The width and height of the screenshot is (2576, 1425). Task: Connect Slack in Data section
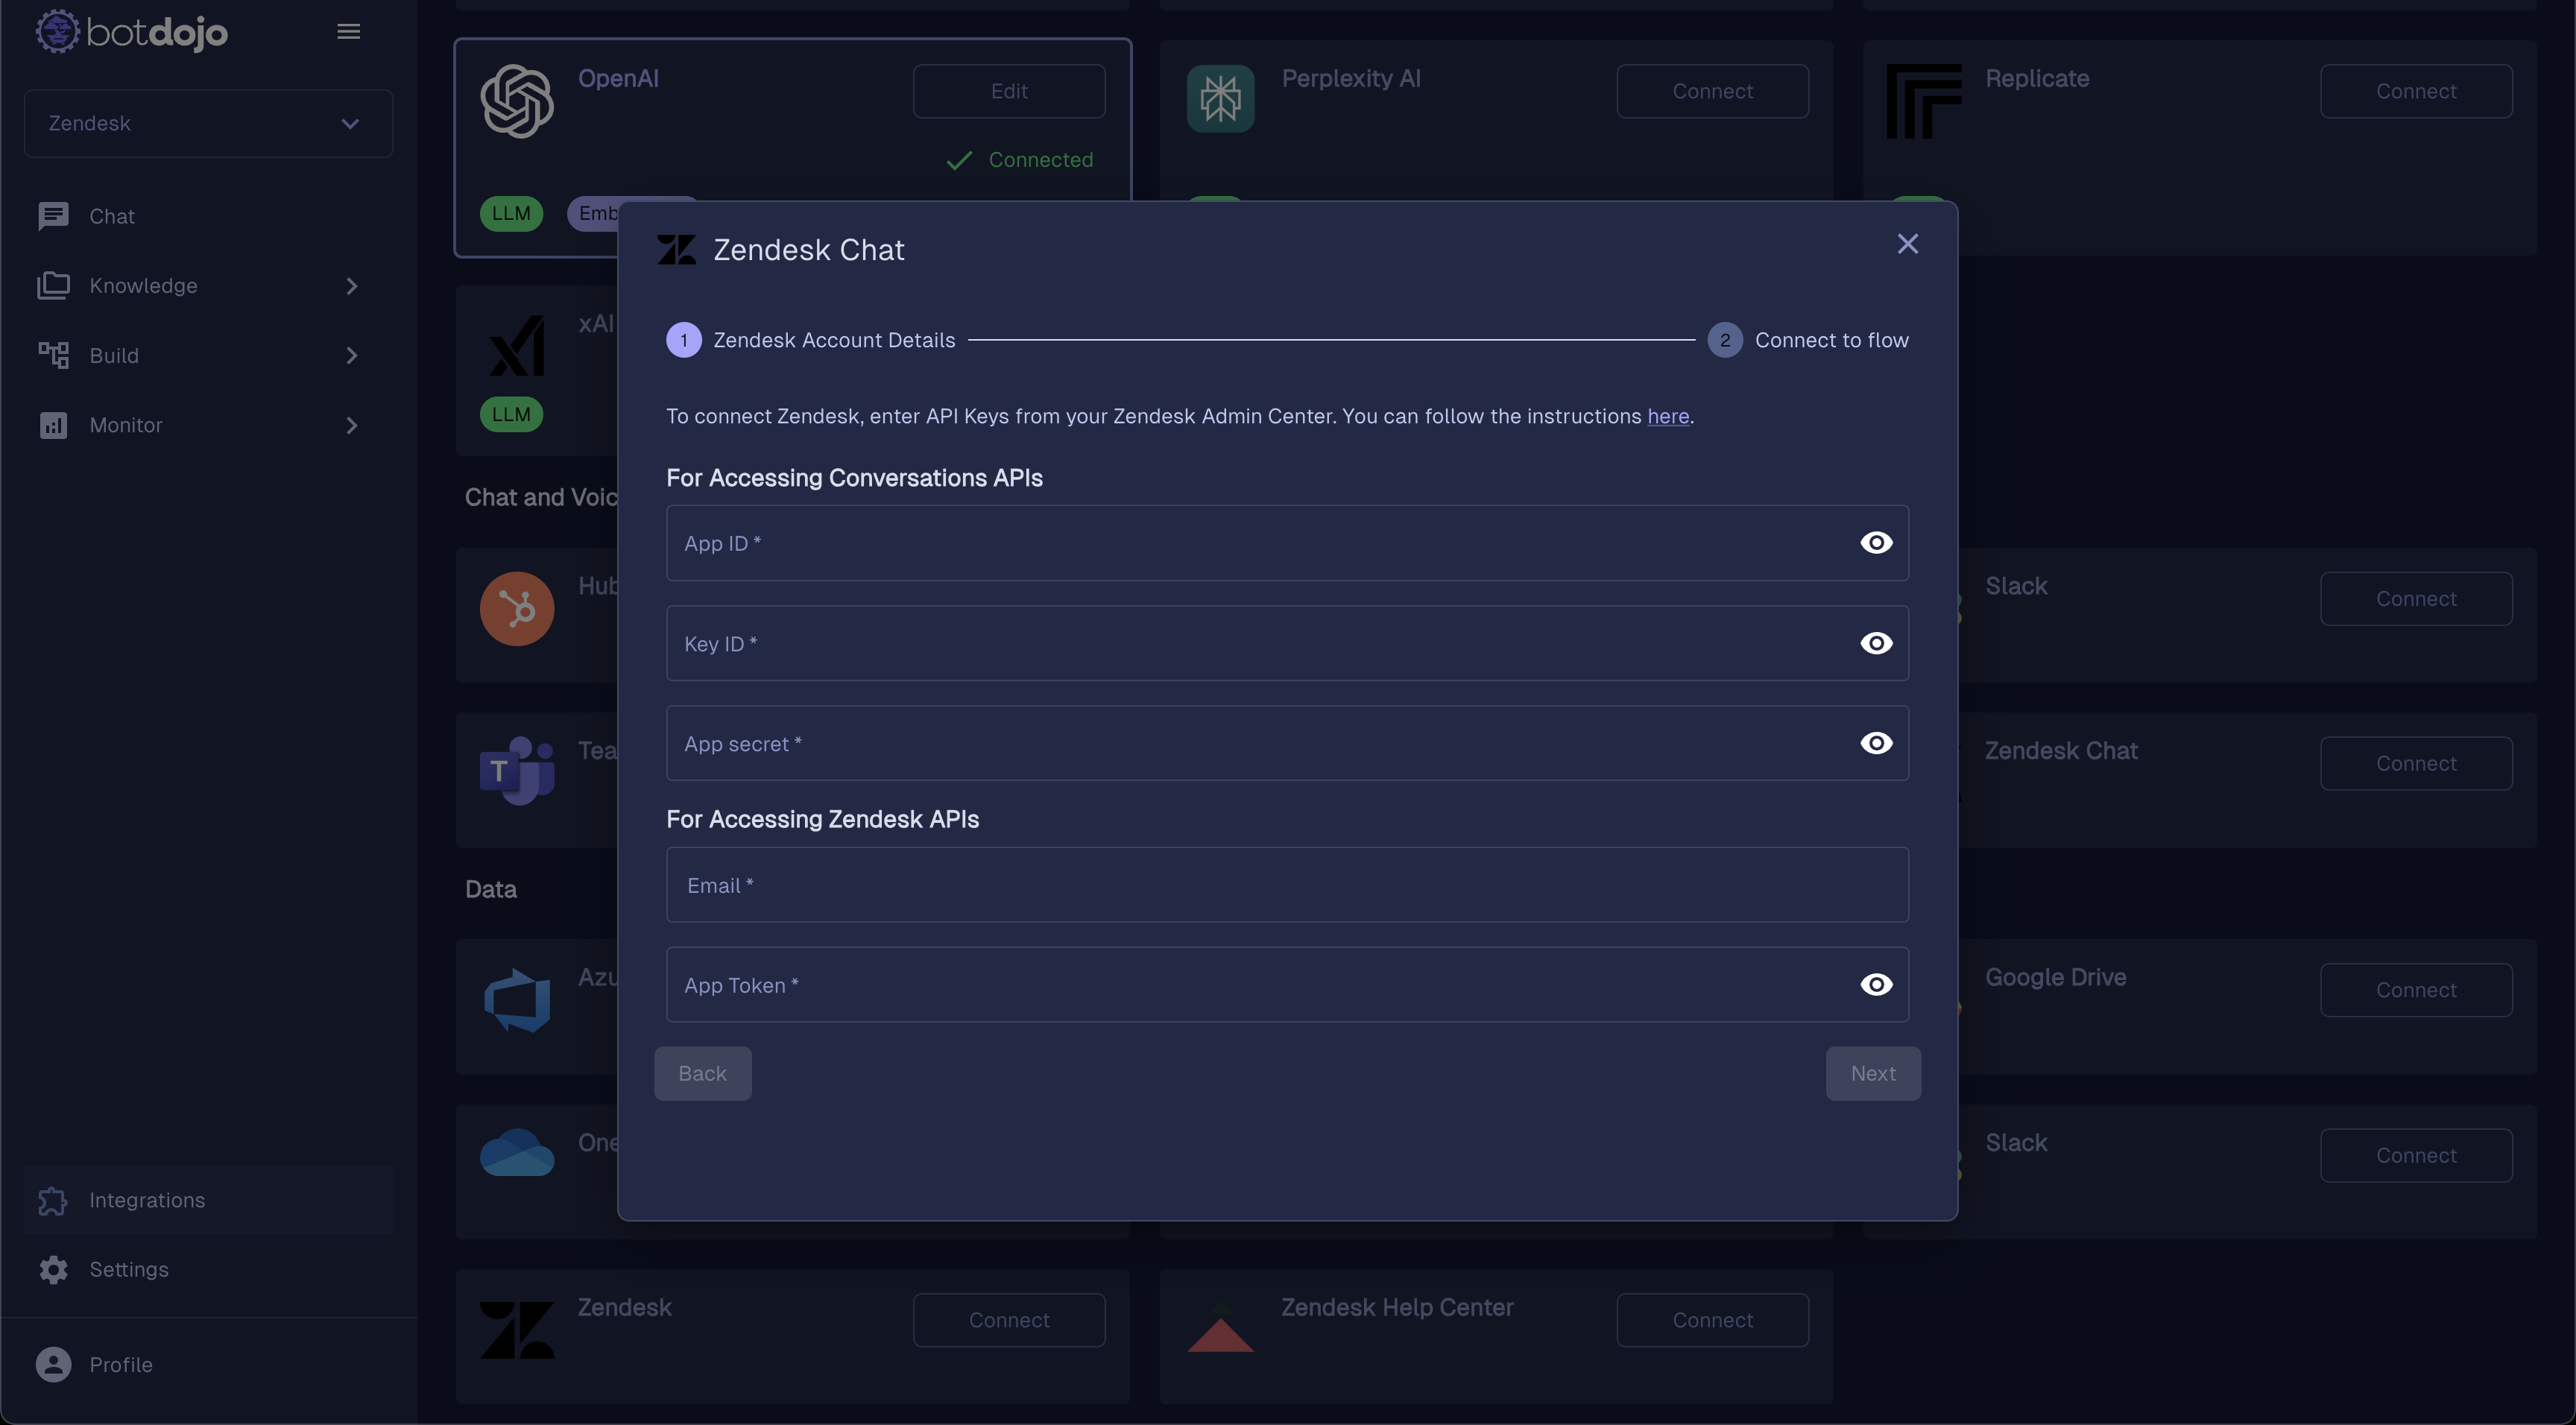[x=2416, y=1156]
